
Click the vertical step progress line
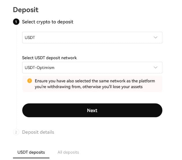click(x=16, y=78)
